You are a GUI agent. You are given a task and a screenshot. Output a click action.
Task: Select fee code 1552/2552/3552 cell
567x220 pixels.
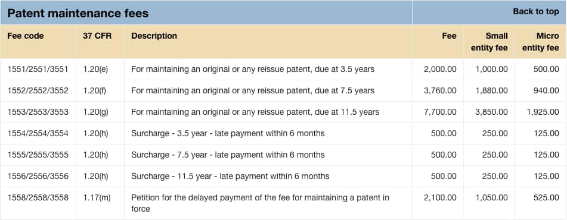[38, 90]
